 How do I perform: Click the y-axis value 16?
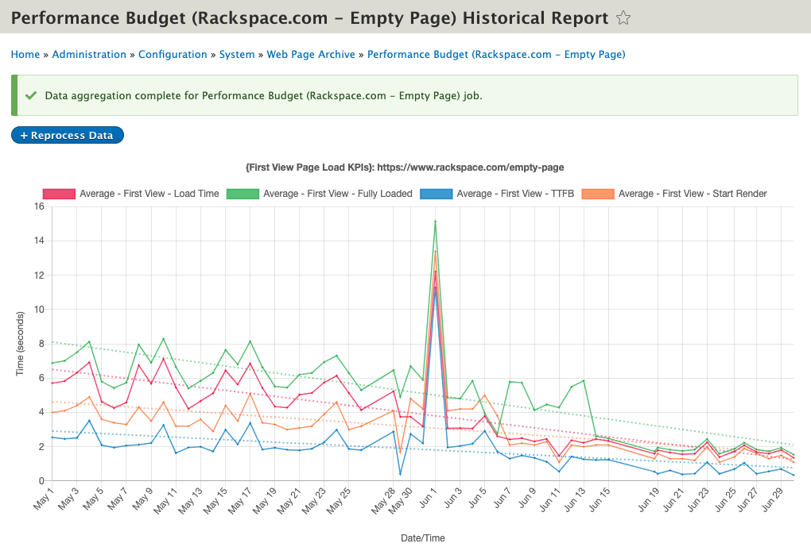coord(39,206)
